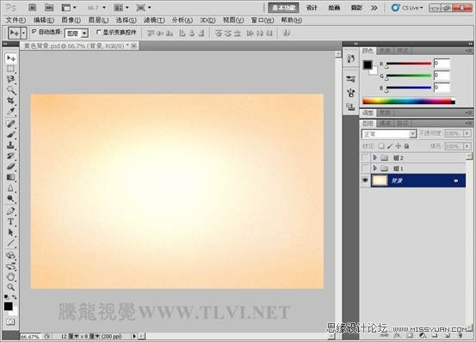The image size is (476, 342).
Task: Select the Crop tool
Action: click(x=11, y=101)
